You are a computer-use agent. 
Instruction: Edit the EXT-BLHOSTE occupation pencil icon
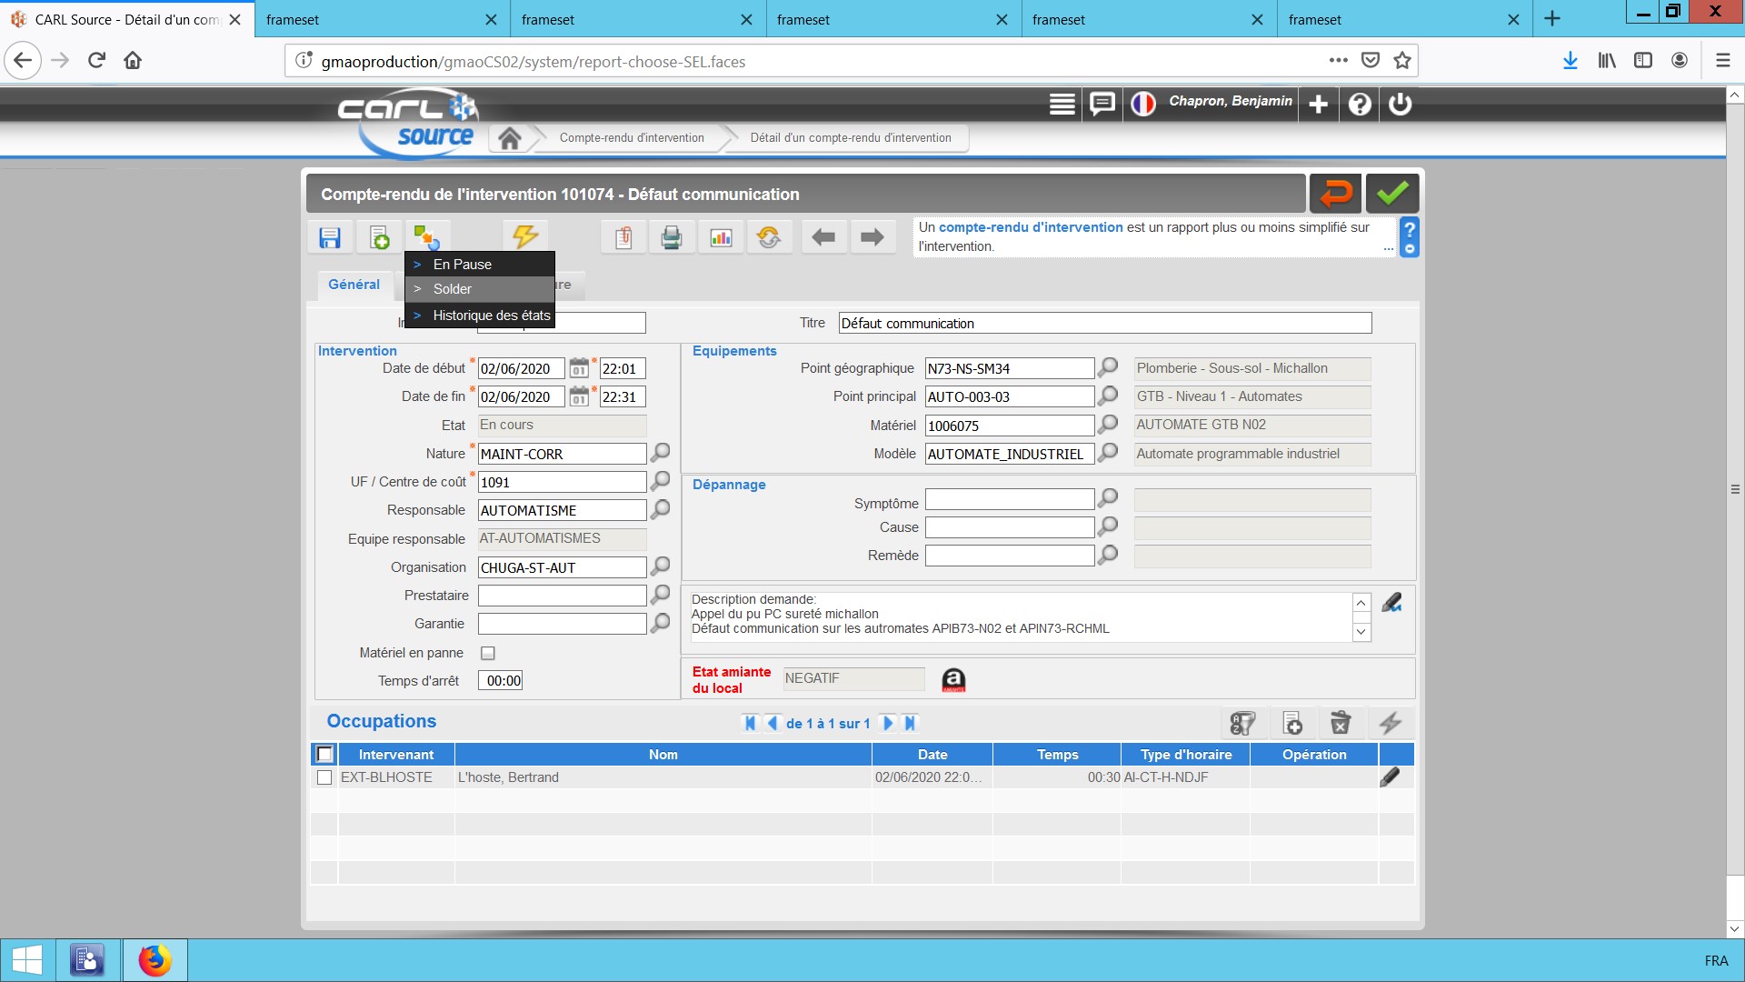(x=1390, y=777)
